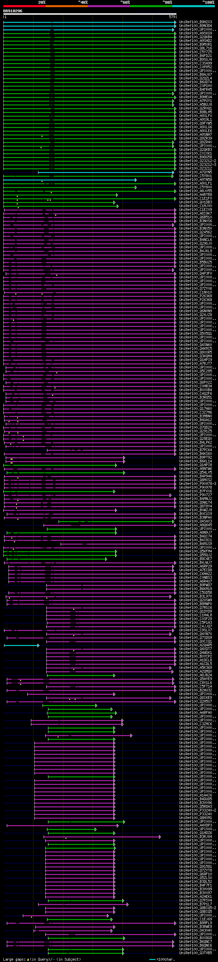Viewport: 218px width, 962px height.
Task: Click the Large gaps legend text
Action: [42, 959]
